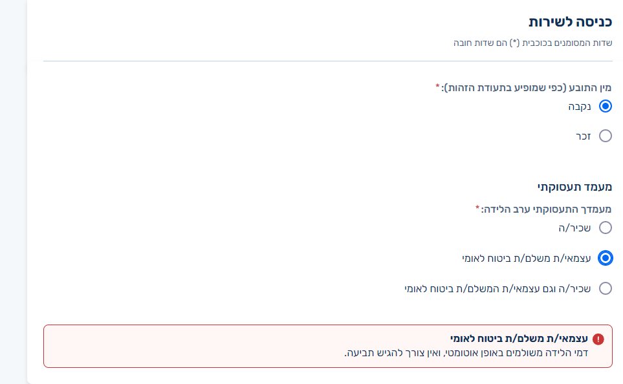Click the required fields note under the heading
The height and width of the screenshot is (384, 623).
click(x=532, y=43)
